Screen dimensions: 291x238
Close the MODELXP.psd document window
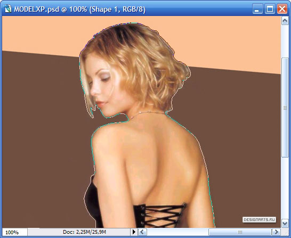(282, 9)
